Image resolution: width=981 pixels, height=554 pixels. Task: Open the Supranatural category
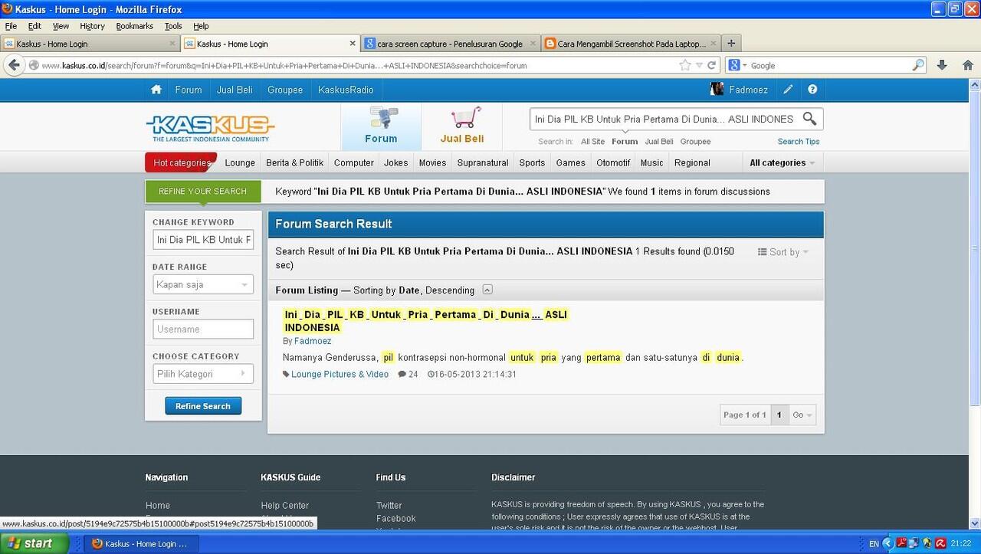pos(483,162)
